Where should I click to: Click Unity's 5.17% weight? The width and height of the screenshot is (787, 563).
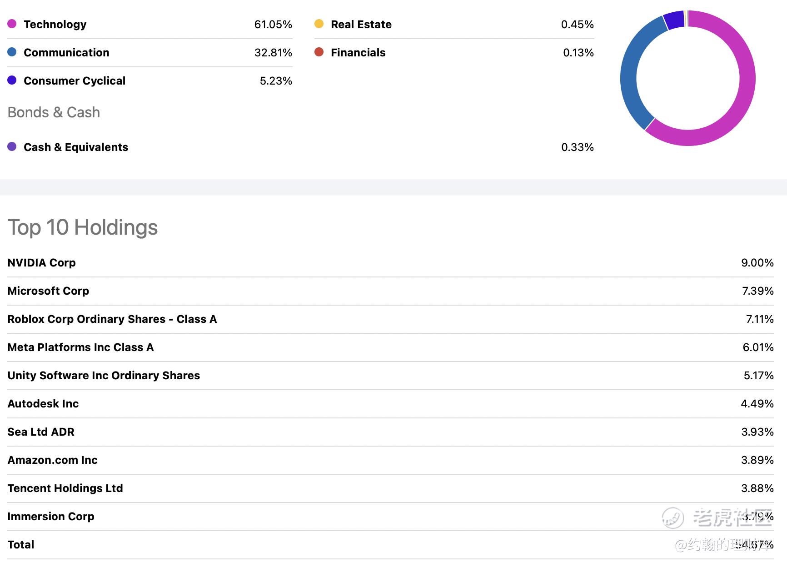pyautogui.click(x=759, y=375)
